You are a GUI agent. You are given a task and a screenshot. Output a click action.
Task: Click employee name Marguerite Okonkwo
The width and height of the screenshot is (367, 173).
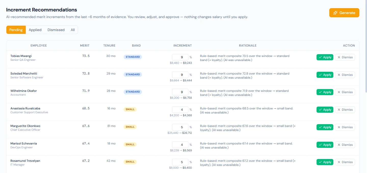click(25, 126)
